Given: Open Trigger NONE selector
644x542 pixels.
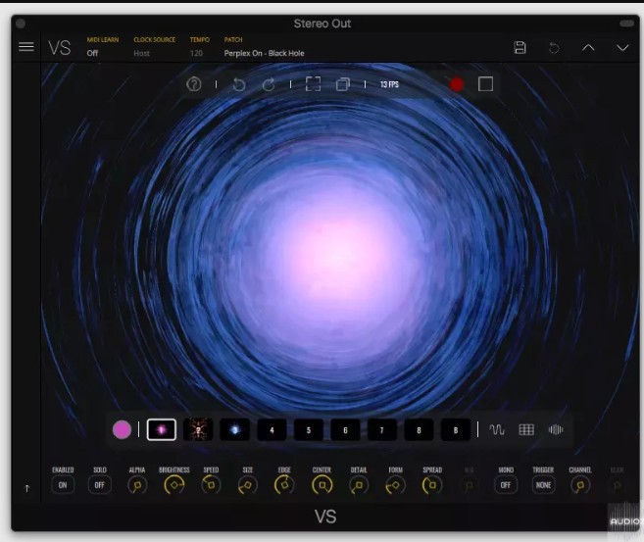Looking at the screenshot, I should point(543,485).
